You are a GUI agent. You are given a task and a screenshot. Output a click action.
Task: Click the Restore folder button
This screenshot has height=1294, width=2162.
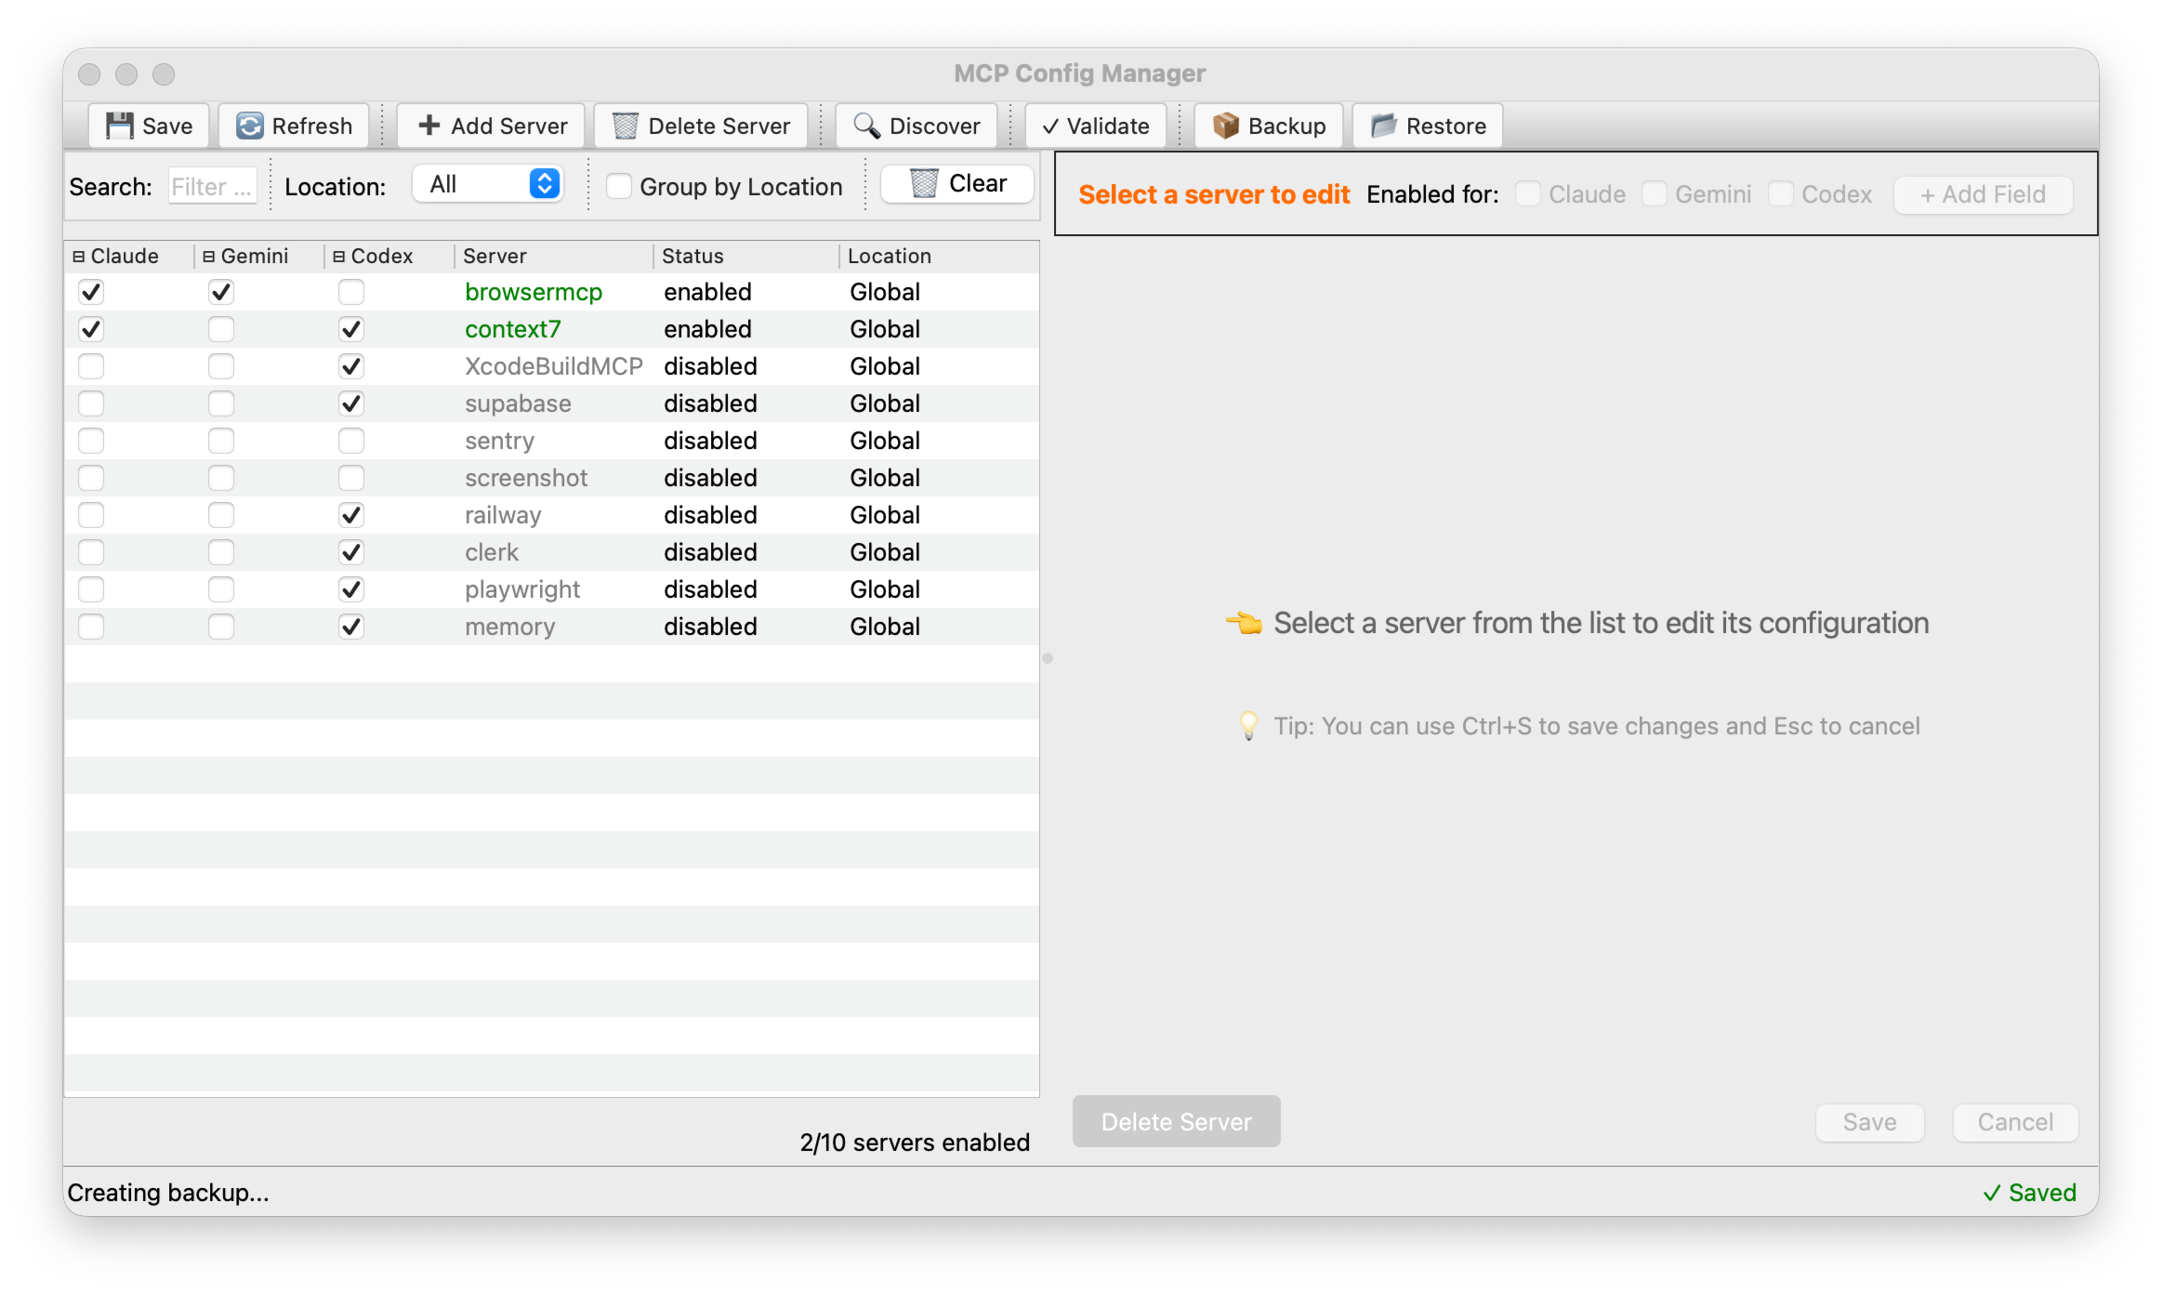pyautogui.click(x=1428, y=125)
